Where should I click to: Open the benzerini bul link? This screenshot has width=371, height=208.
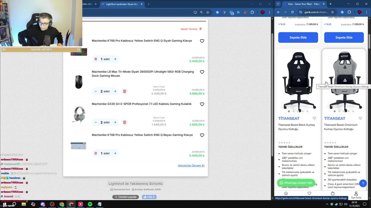coord(120,190)
